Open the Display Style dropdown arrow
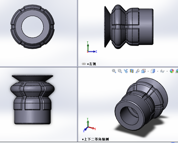178x143 pixels. click(158, 71)
